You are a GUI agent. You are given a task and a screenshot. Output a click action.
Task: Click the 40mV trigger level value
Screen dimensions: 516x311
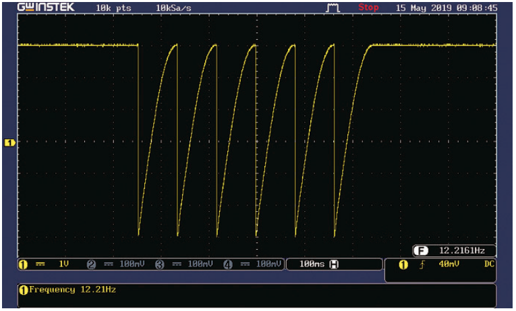pos(449,264)
